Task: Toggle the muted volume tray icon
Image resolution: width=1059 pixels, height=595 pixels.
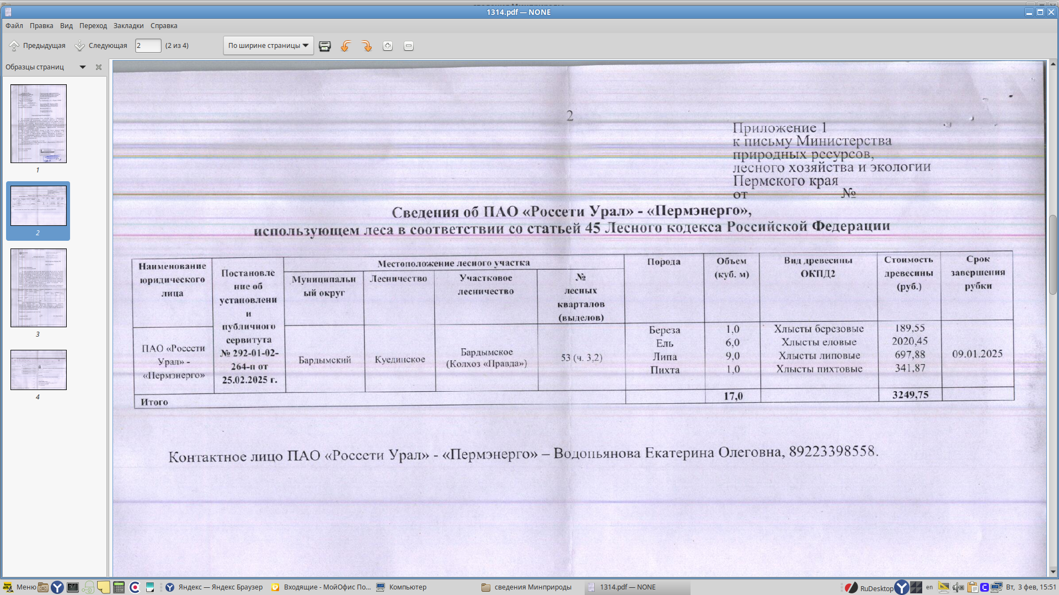Action: pos(958,587)
